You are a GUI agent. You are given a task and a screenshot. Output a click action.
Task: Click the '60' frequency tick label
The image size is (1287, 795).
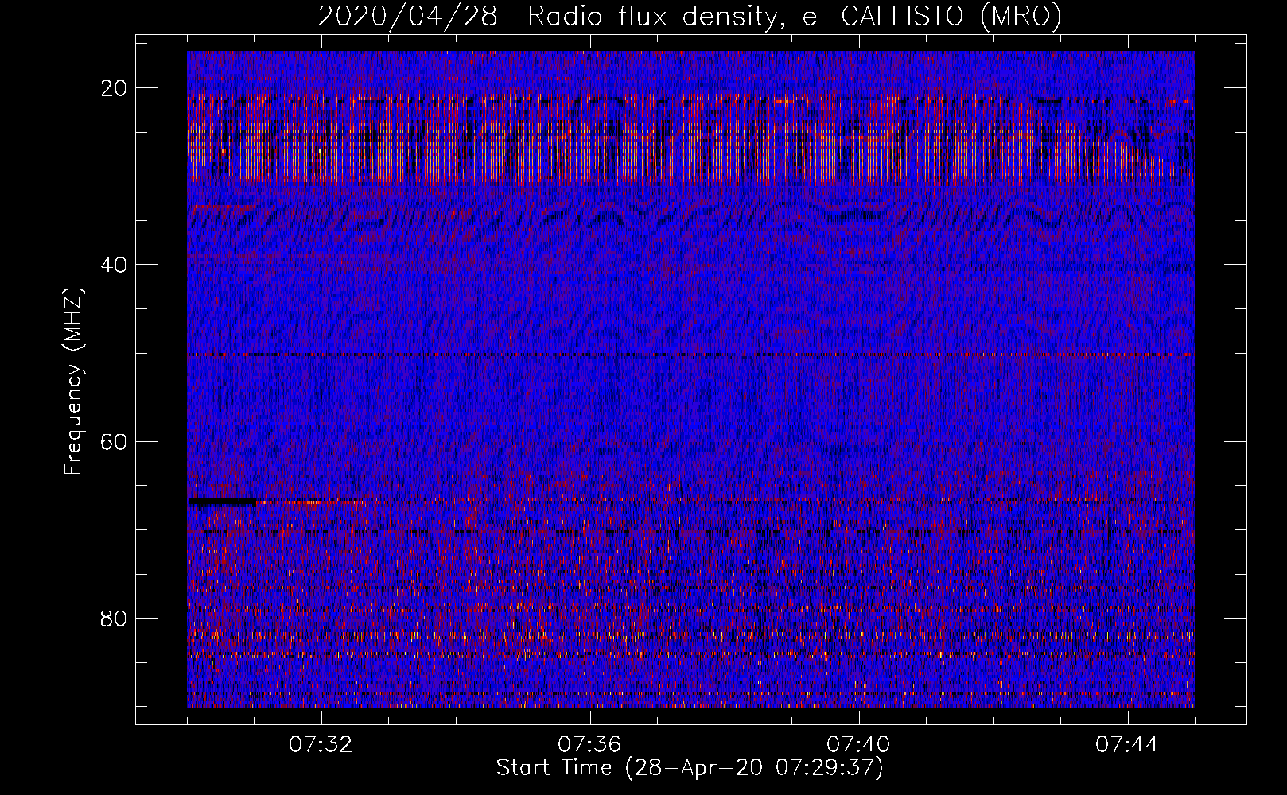[115, 441]
